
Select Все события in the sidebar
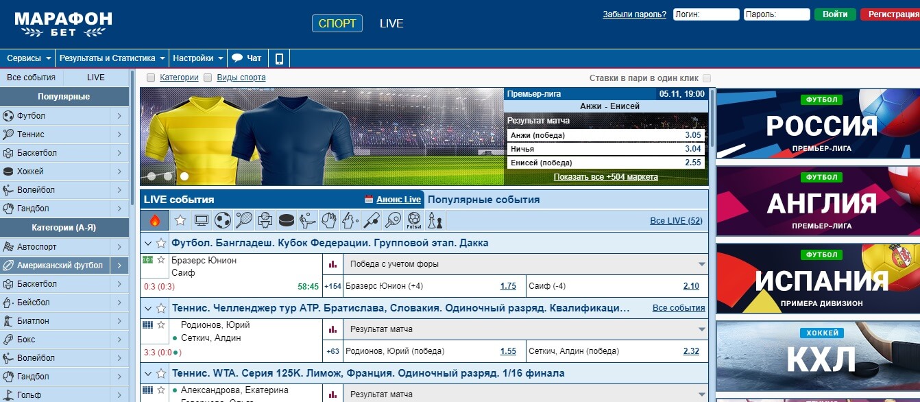[x=31, y=78]
